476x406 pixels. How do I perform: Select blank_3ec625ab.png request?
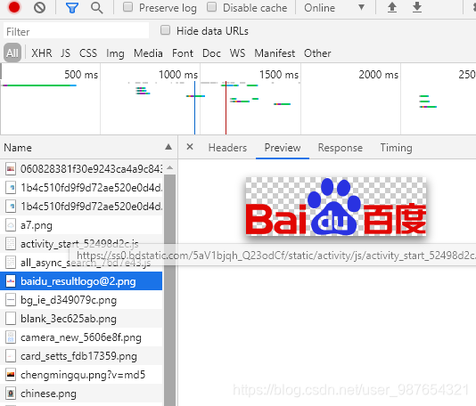pos(81,319)
